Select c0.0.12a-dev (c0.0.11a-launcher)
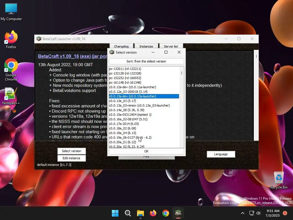293x220 pixels. 144,87
